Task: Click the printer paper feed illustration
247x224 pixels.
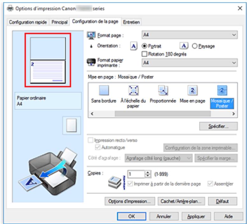Action: pos(48,171)
